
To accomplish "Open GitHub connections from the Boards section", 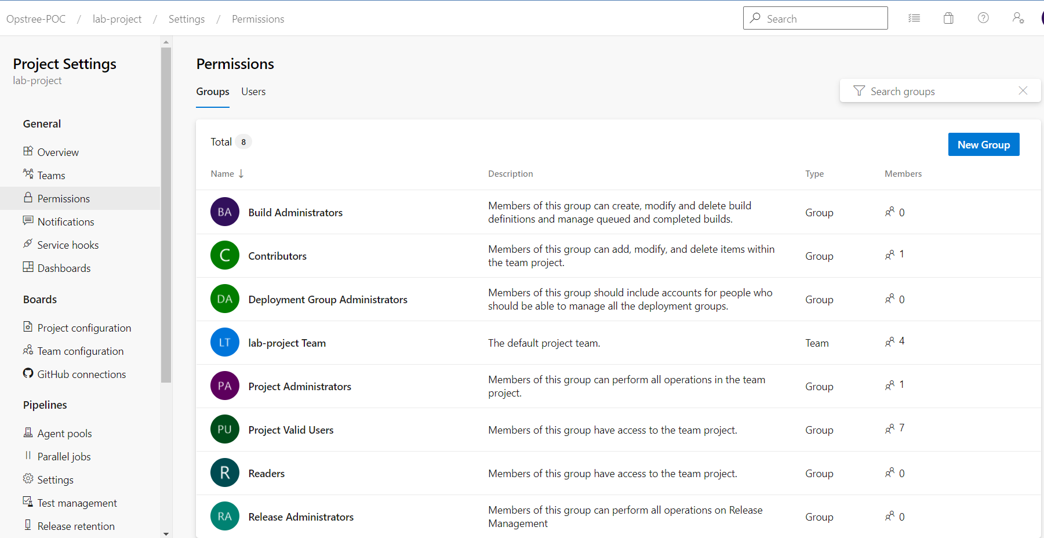I will [81, 374].
